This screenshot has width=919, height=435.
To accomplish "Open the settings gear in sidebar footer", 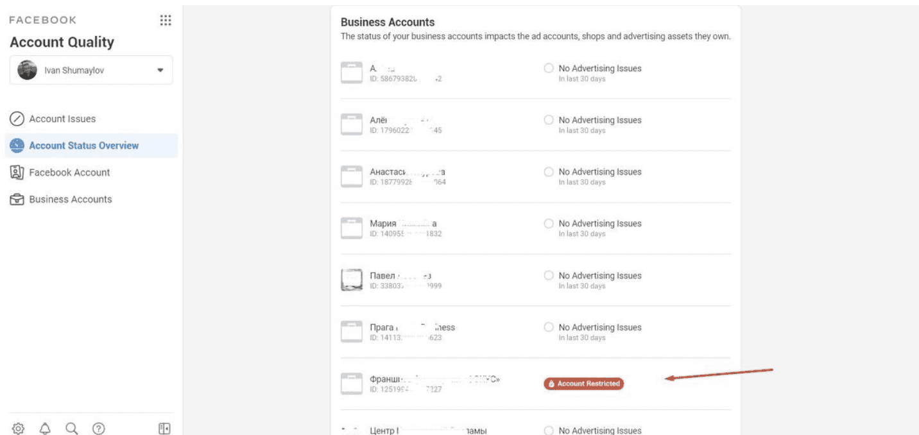I will (18, 428).
